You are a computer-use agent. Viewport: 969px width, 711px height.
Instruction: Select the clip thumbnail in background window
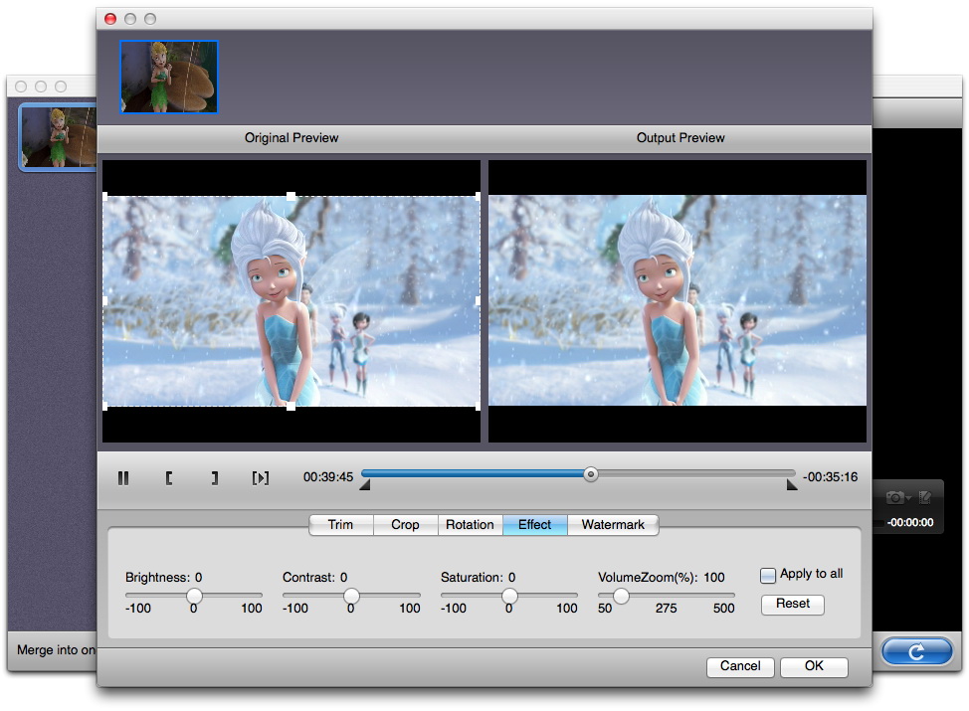[x=58, y=136]
